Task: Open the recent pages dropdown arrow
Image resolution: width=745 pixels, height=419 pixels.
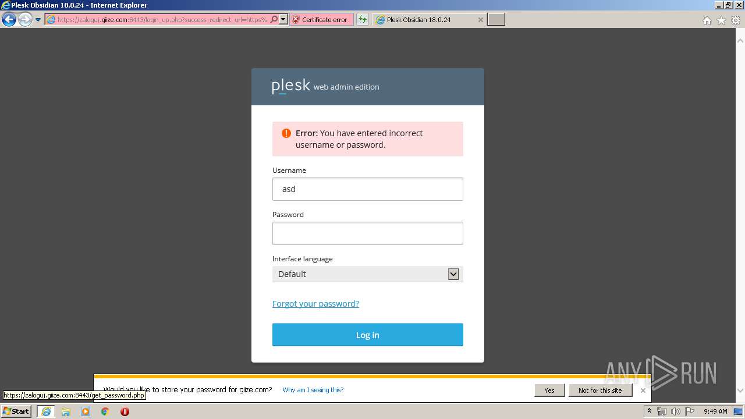Action: coord(38,20)
